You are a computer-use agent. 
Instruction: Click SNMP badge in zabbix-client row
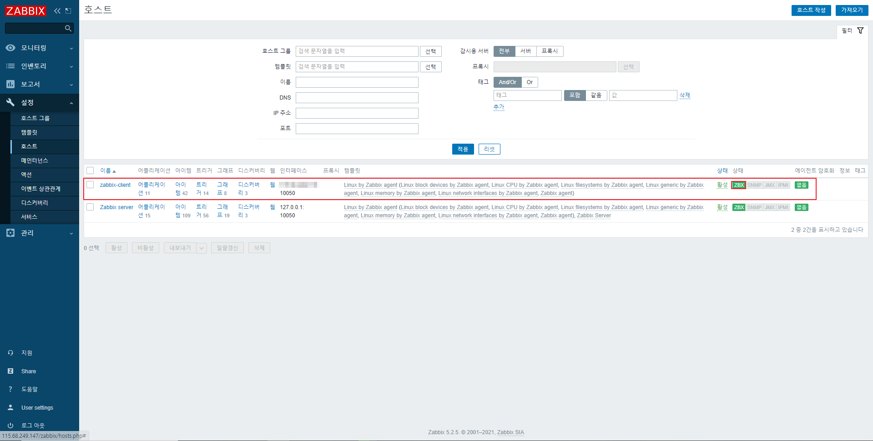[x=754, y=185]
